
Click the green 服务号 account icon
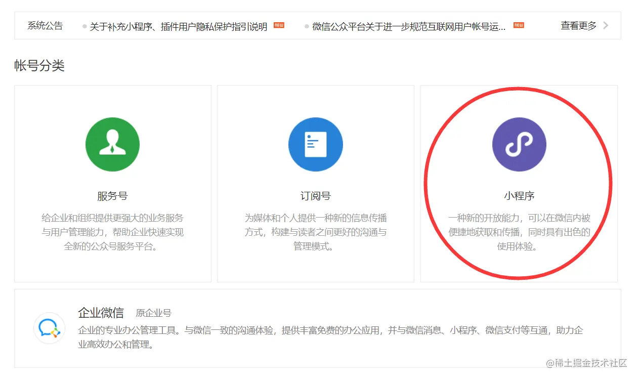pyautogui.click(x=112, y=144)
